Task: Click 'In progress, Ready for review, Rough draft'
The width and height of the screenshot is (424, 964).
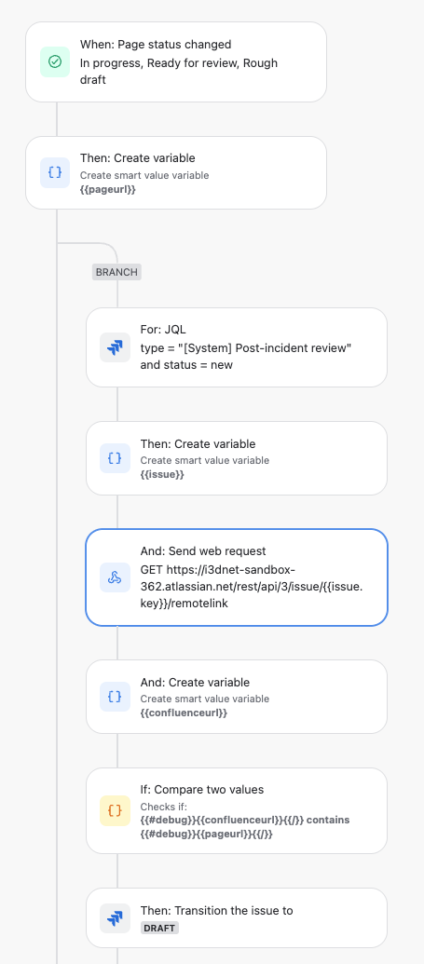Action: (179, 72)
